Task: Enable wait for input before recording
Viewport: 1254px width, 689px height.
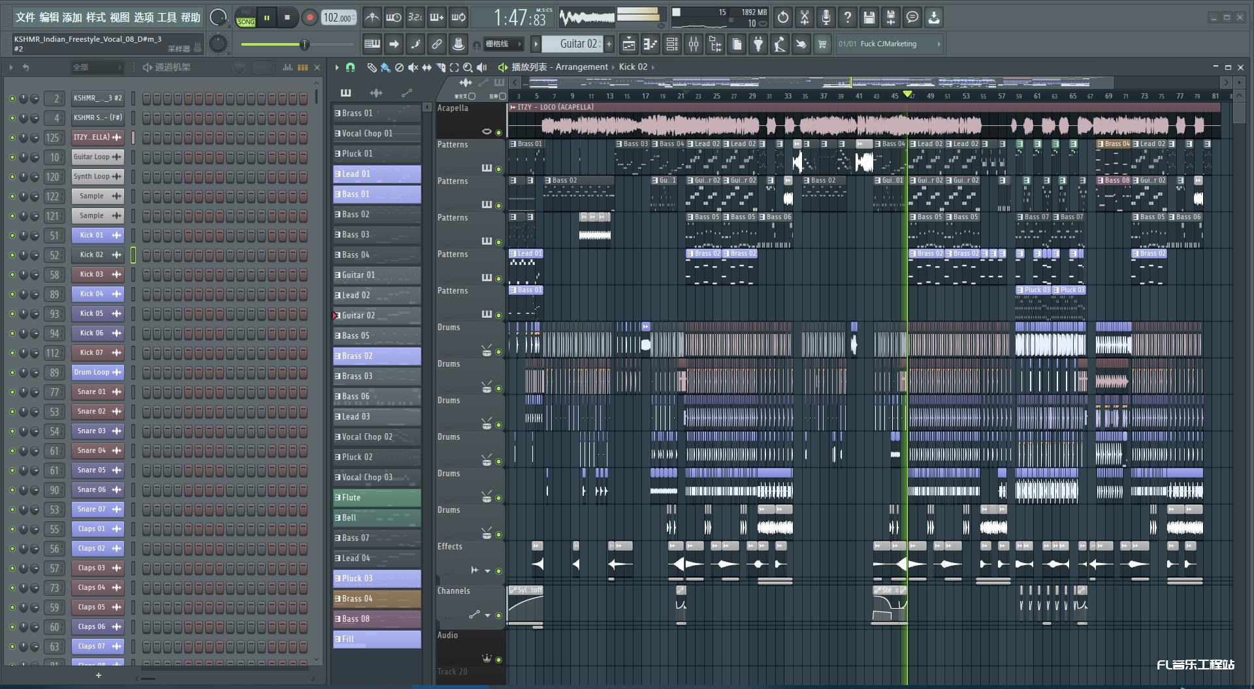Action: coord(393,18)
